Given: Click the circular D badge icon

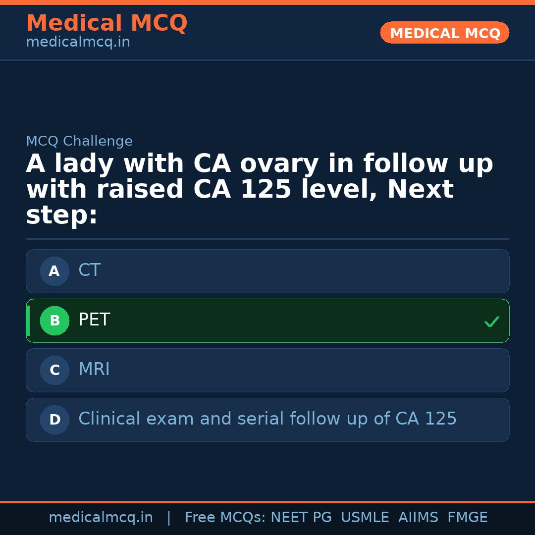Looking at the screenshot, I should (54, 420).
